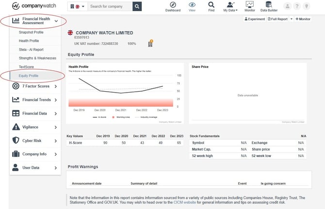Open Strengths & Weaknesses
Viewport: 325px width, 209px height.
click(x=37, y=58)
